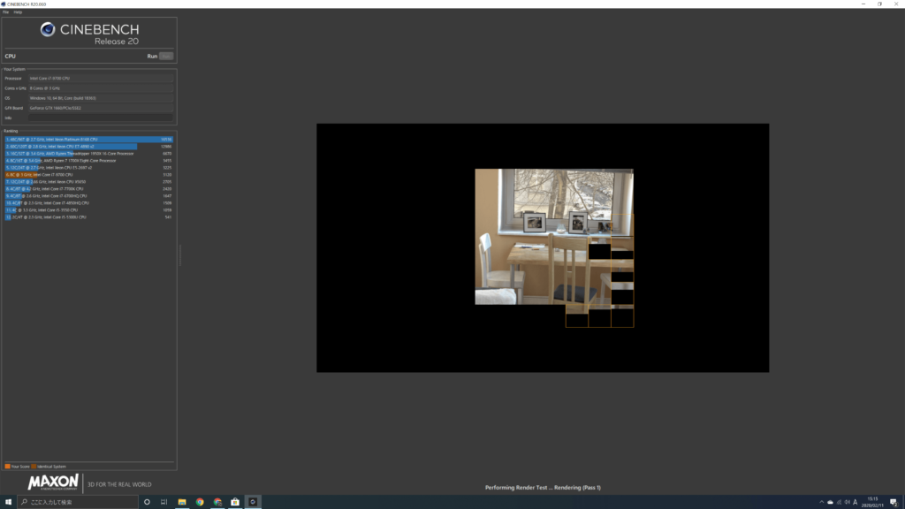Select the Intel Core i7-7700K ranking row
Image resolution: width=905 pixels, height=509 pixels.
[x=89, y=189]
